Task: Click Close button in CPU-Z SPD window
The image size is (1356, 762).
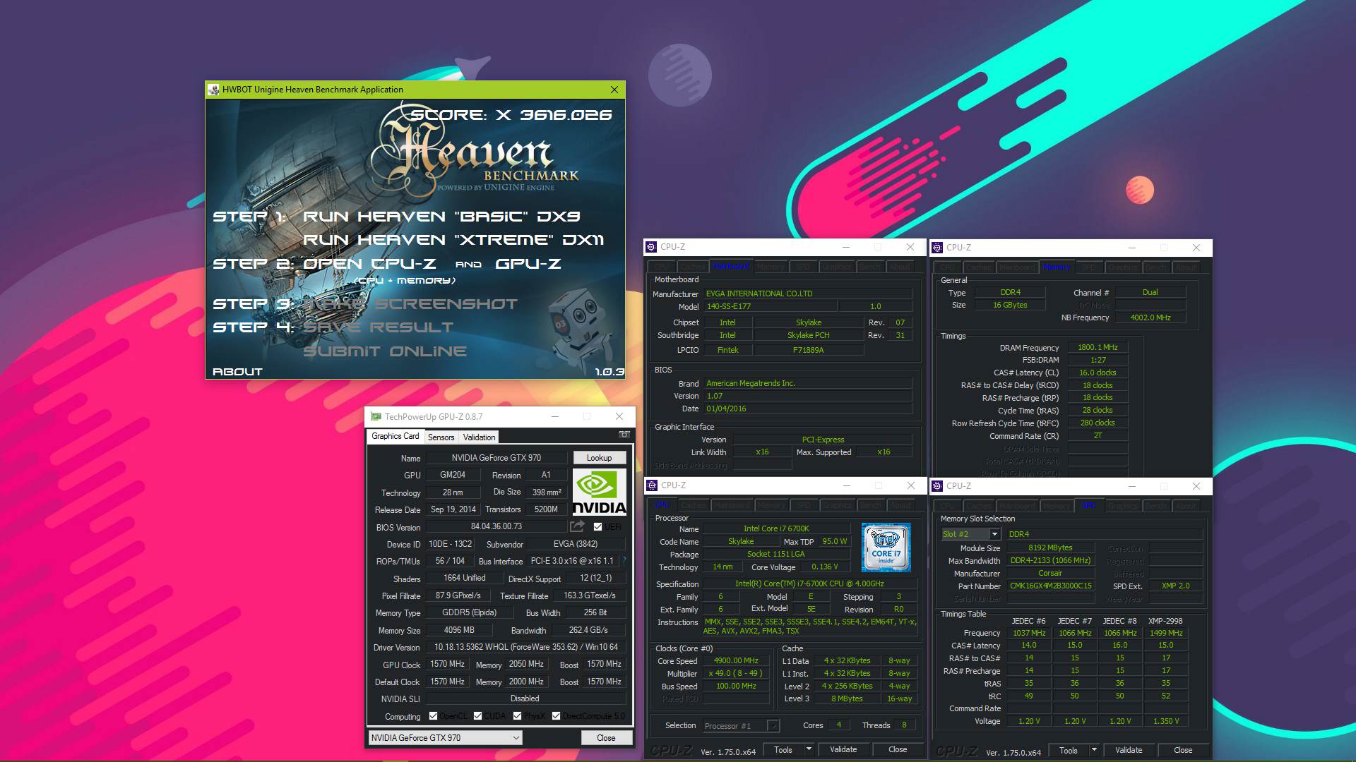Action: (x=1183, y=750)
